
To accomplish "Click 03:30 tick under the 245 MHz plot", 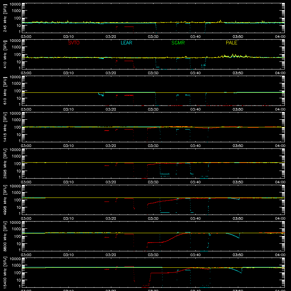I will click(153, 37).
